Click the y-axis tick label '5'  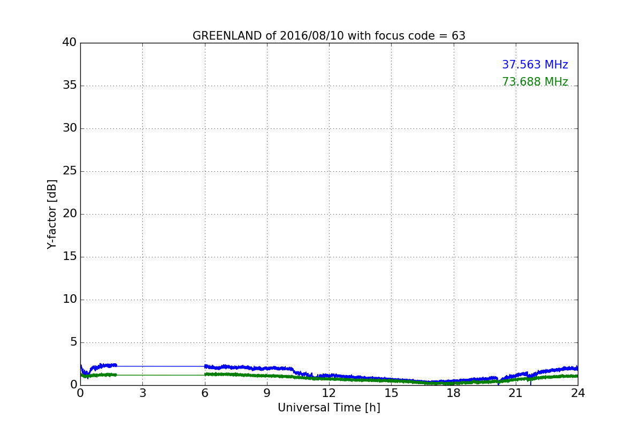click(73, 342)
